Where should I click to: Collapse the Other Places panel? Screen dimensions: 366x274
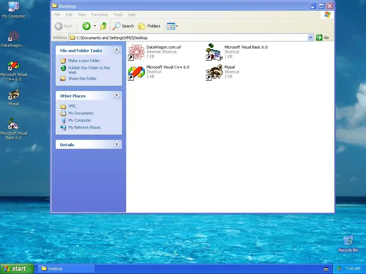117,95
